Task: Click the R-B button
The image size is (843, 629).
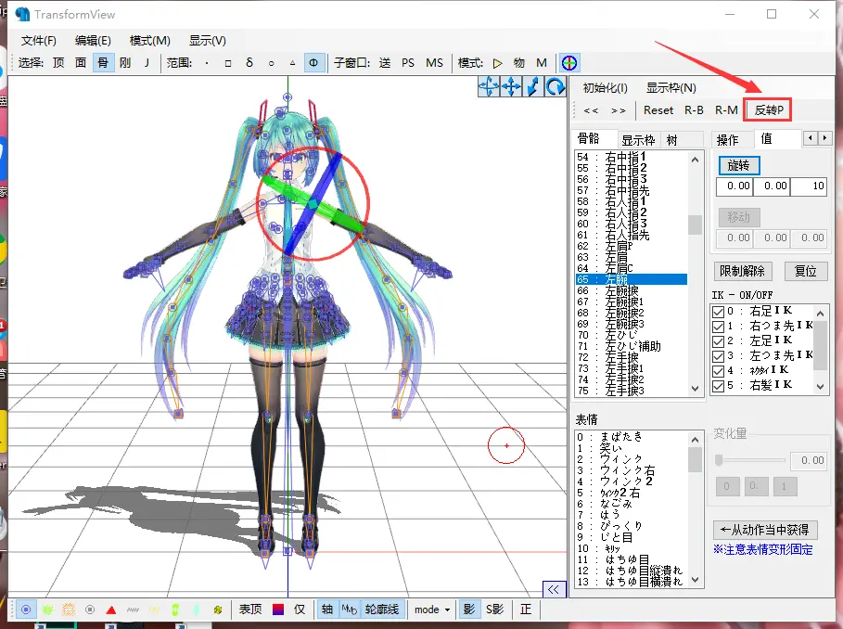Action: (x=694, y=110)
